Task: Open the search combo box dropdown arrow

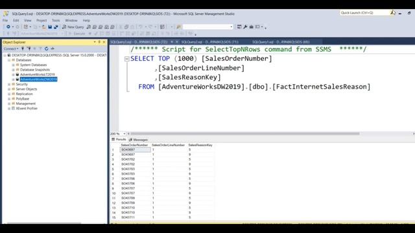Action: click(231, 27)
